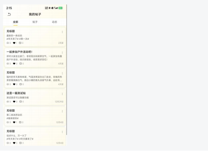Viewport: 208px width, 151px height.
Task: Tap the signal strength icon in the status bar
Action: pyautogui.click(x=56, y=8)
